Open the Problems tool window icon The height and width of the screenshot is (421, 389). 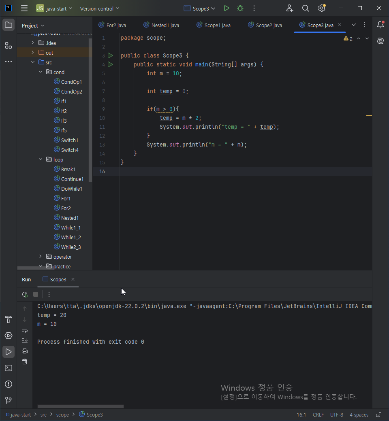(9, 384)
